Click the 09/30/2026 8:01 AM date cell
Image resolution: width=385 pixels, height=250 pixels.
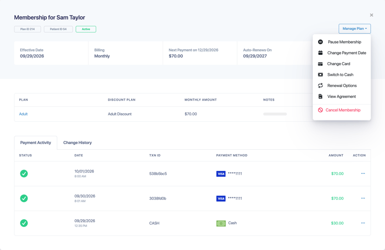[85, 198]
